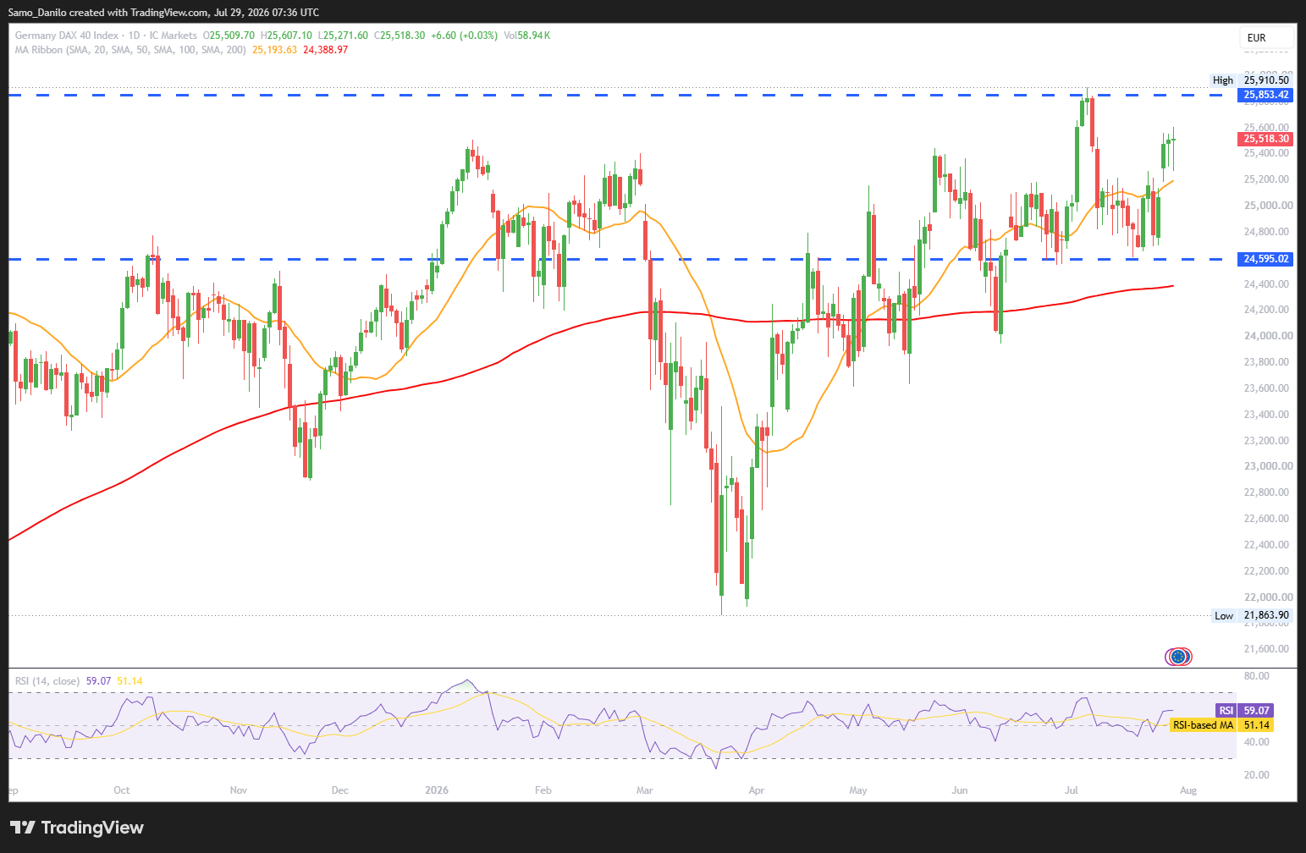This screenshot has height=853, width=1306.
Task: Click the TradingView logo
Action: click(77, 828)
